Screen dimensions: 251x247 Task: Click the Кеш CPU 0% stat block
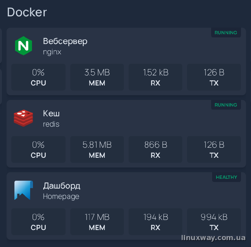pos(38,149)
